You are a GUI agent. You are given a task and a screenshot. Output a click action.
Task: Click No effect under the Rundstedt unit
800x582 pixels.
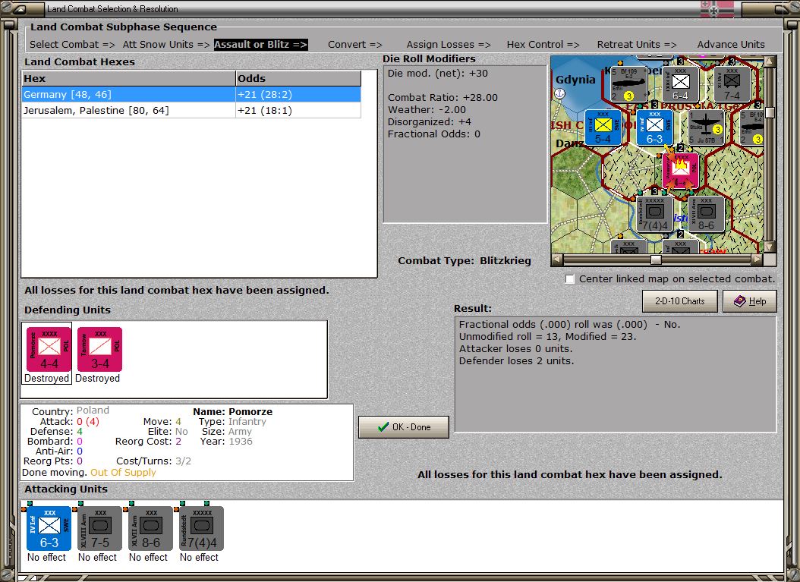(x=199, y=558)
